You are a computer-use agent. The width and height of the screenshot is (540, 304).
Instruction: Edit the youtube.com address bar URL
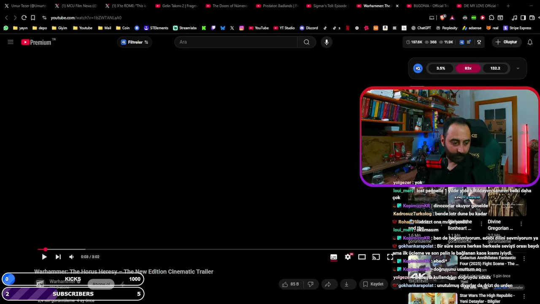[86, 18]
